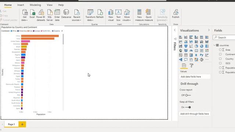The height and width of the screenshot is (132, 235).
Task: Select the clustered bar chart visual
Action: coord(191,37)
